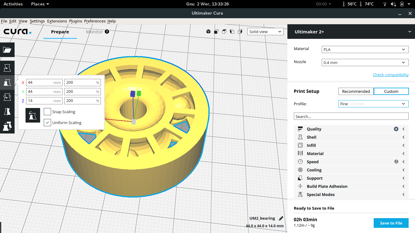The image size is (415, 233).
Task: Uncheck Uniform Scaling
Action: [x=47, y=123]
